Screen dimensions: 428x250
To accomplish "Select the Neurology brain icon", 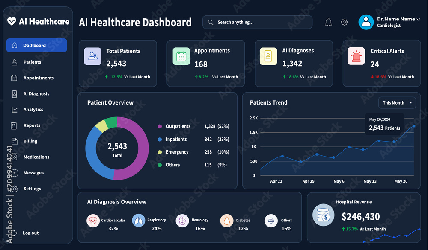I will [182, 221].
